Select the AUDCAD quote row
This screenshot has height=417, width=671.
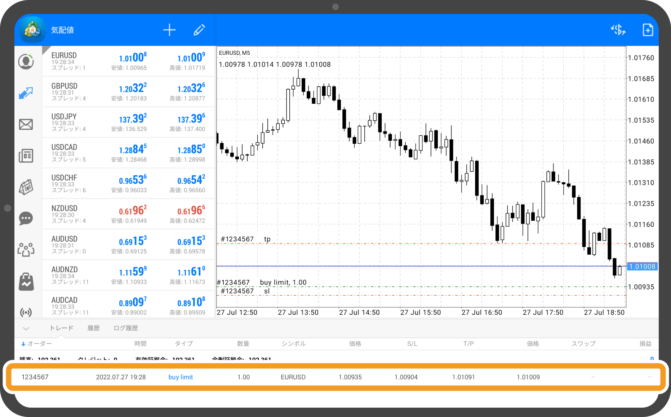128,304
